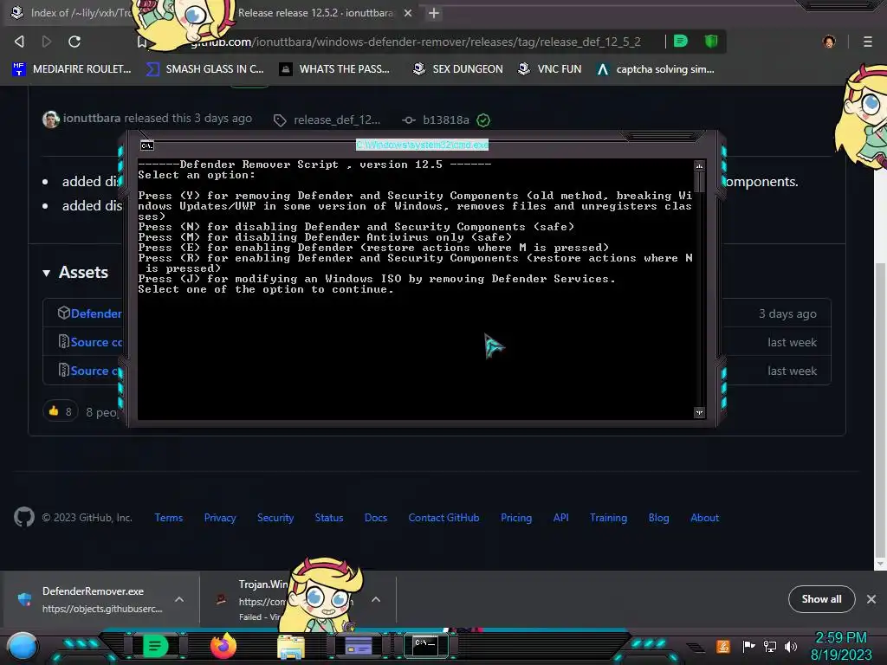Open green notes app in taskbar

point(156,646)
